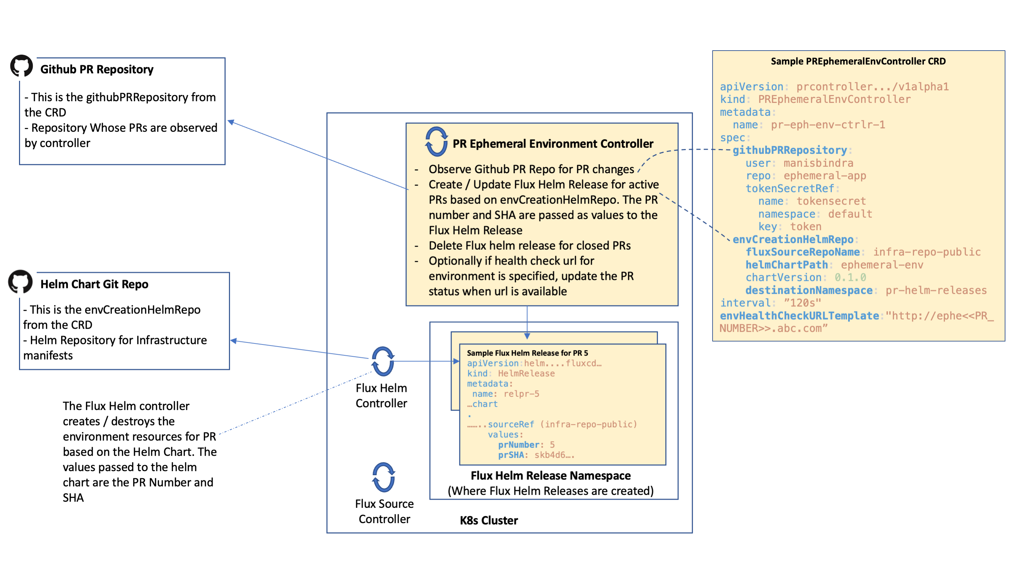Click the destinationNamespace key in the CRD

pyautogui.click(x=809, y=290)
